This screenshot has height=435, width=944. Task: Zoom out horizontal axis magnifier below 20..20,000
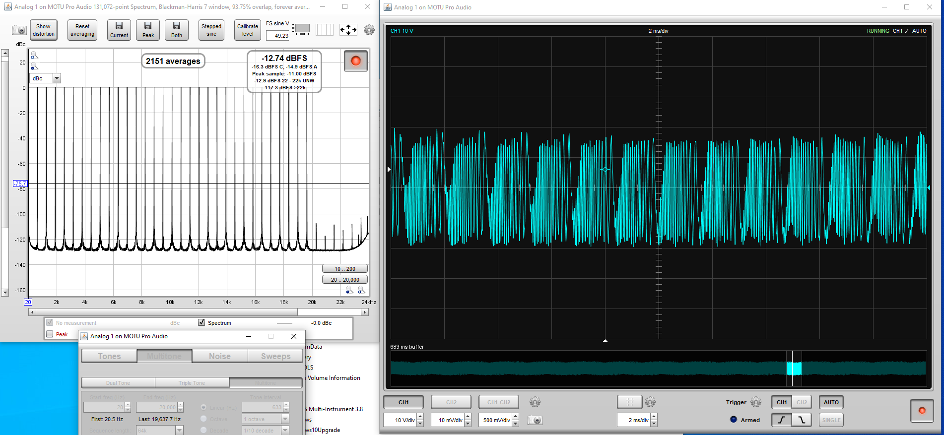click(x=350, y=290)
